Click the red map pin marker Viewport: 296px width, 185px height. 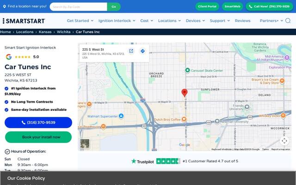click(x=185, y=93)
